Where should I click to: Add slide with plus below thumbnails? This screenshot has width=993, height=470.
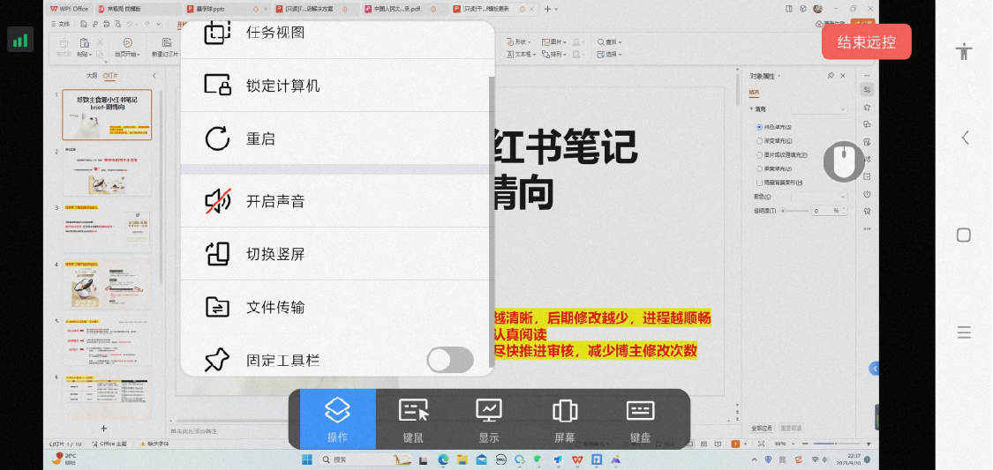[104, 429]
